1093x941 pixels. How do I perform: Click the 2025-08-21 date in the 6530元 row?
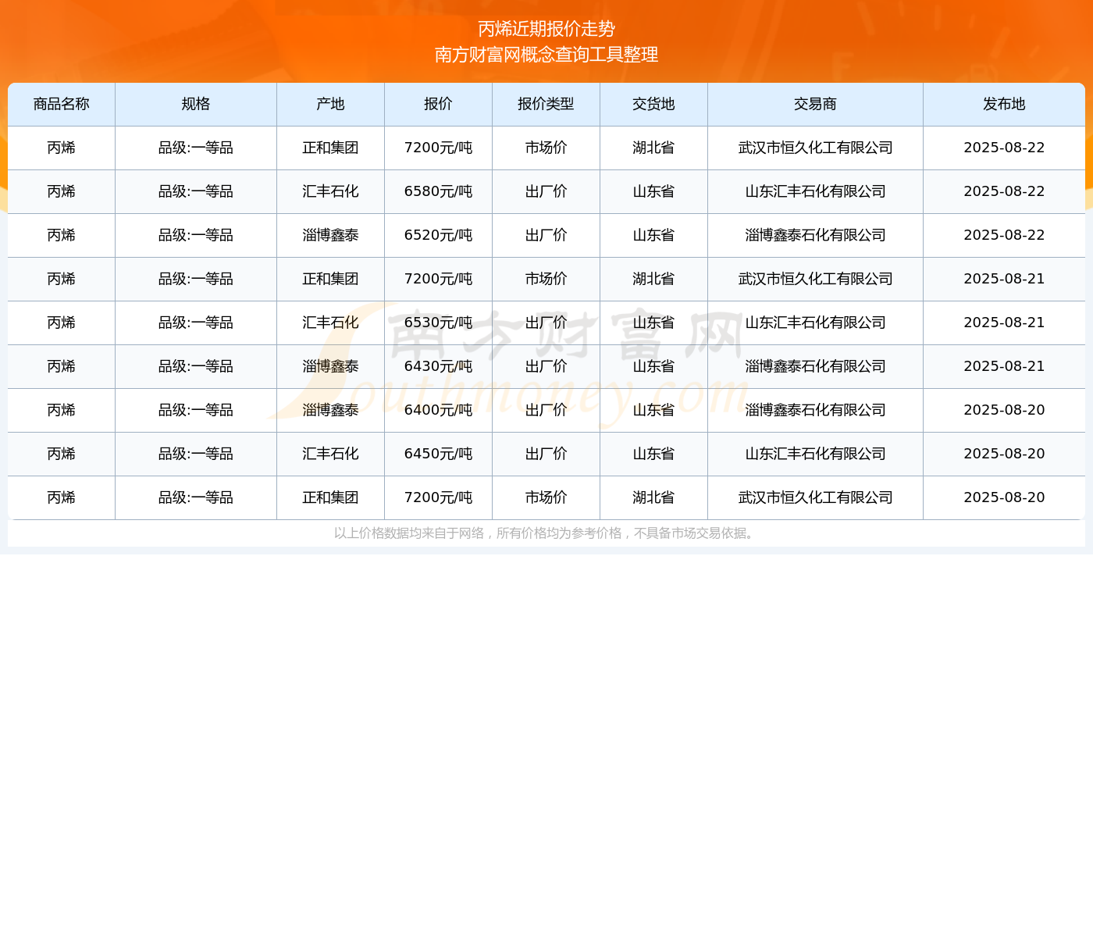1004,323
